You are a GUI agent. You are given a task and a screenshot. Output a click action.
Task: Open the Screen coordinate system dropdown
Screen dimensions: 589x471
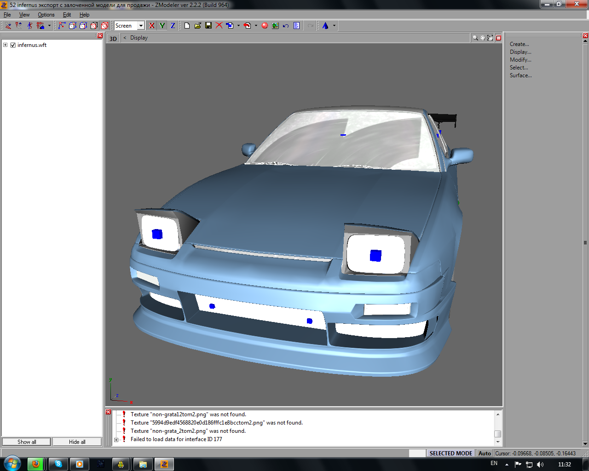[141, 26]
